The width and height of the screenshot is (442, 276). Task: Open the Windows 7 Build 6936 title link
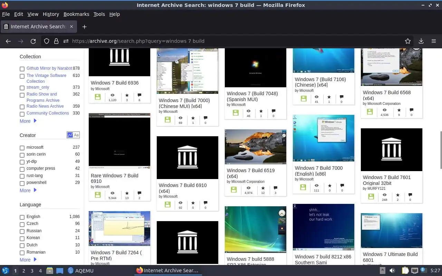point(115,83)
